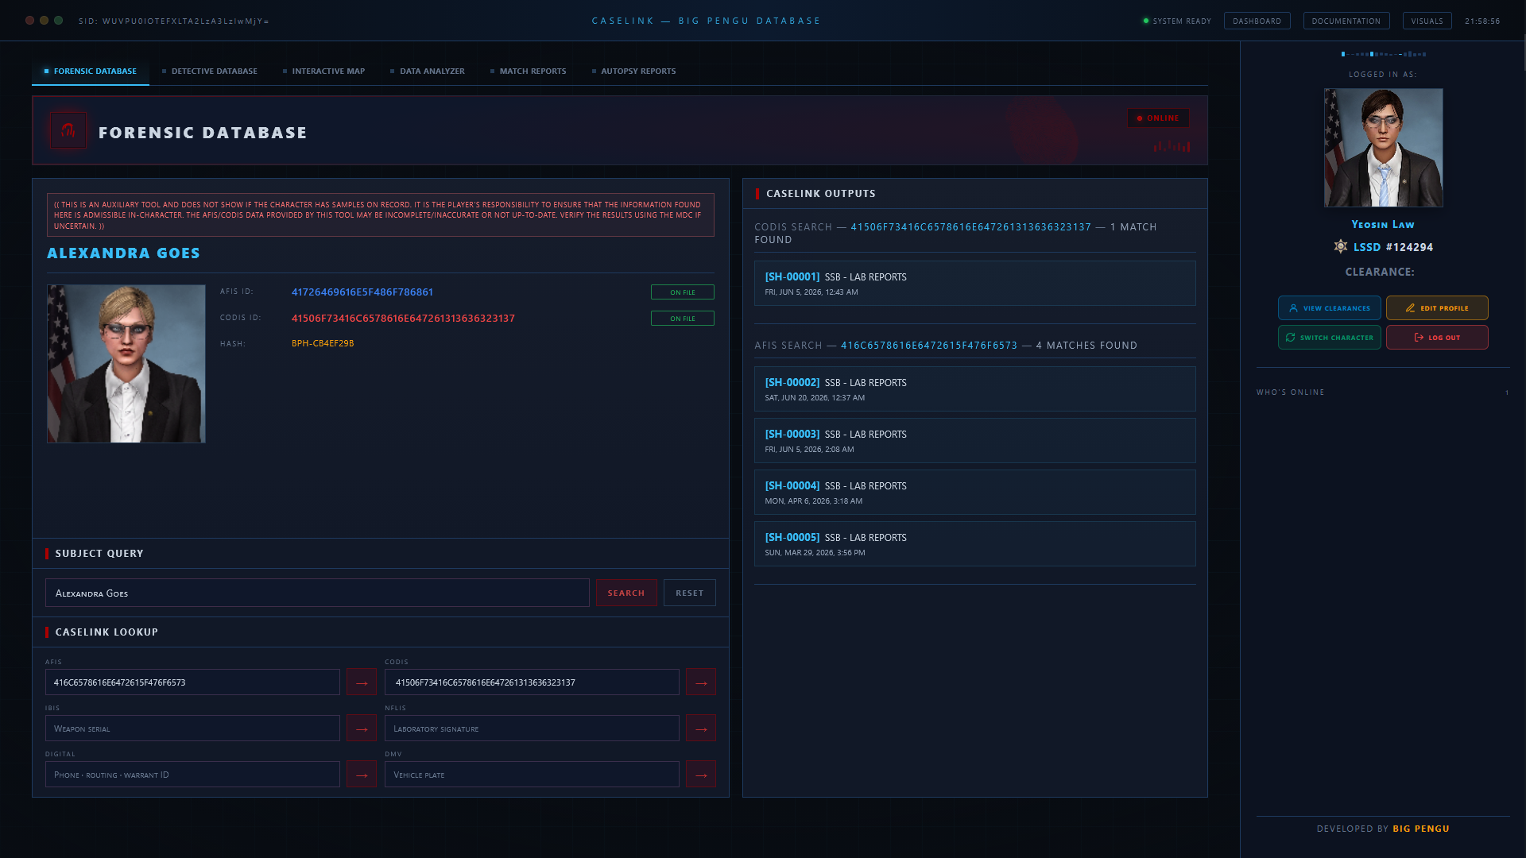Viewport: 1526px width, 858px height.
Task: Focus the Subject Query name field
Action: pyautogui.click(x=317, y=593)
